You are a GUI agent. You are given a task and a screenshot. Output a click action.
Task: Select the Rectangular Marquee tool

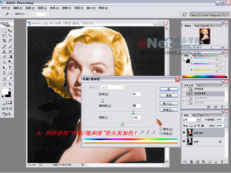[4, 31]
